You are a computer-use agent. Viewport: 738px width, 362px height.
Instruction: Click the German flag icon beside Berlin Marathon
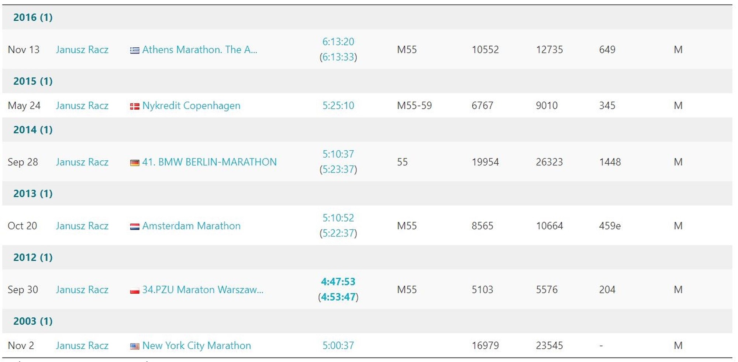point(135,163)
